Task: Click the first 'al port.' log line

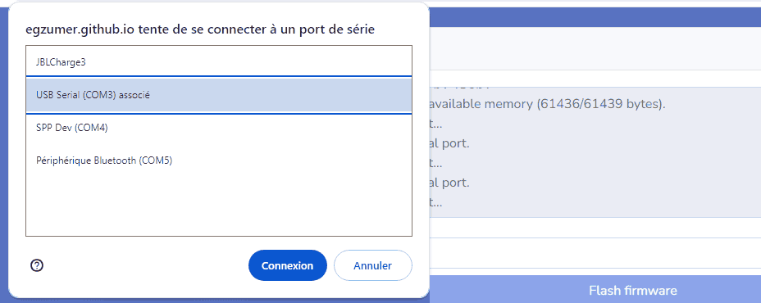Action: [449, 144]
